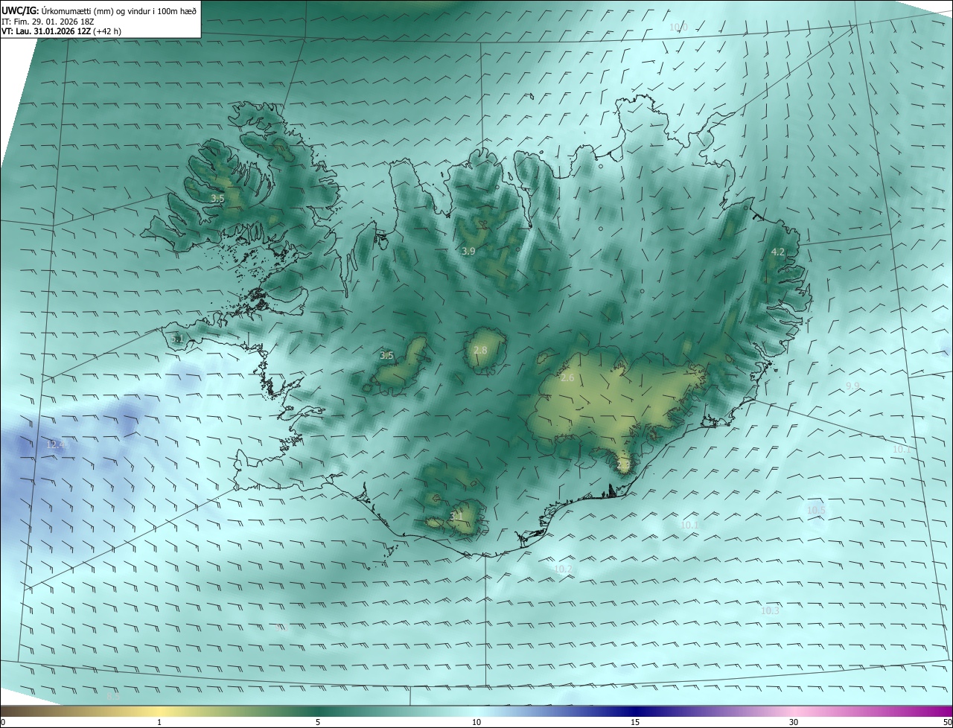Click the '30' tick on the color scale

click(794, 722)
